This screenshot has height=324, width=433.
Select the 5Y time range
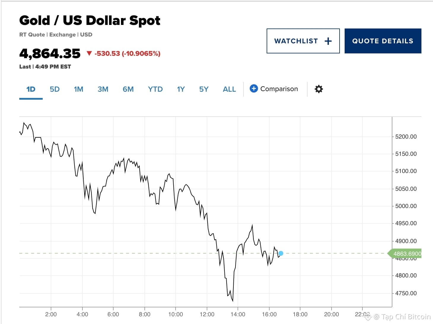tap(204, 89)
